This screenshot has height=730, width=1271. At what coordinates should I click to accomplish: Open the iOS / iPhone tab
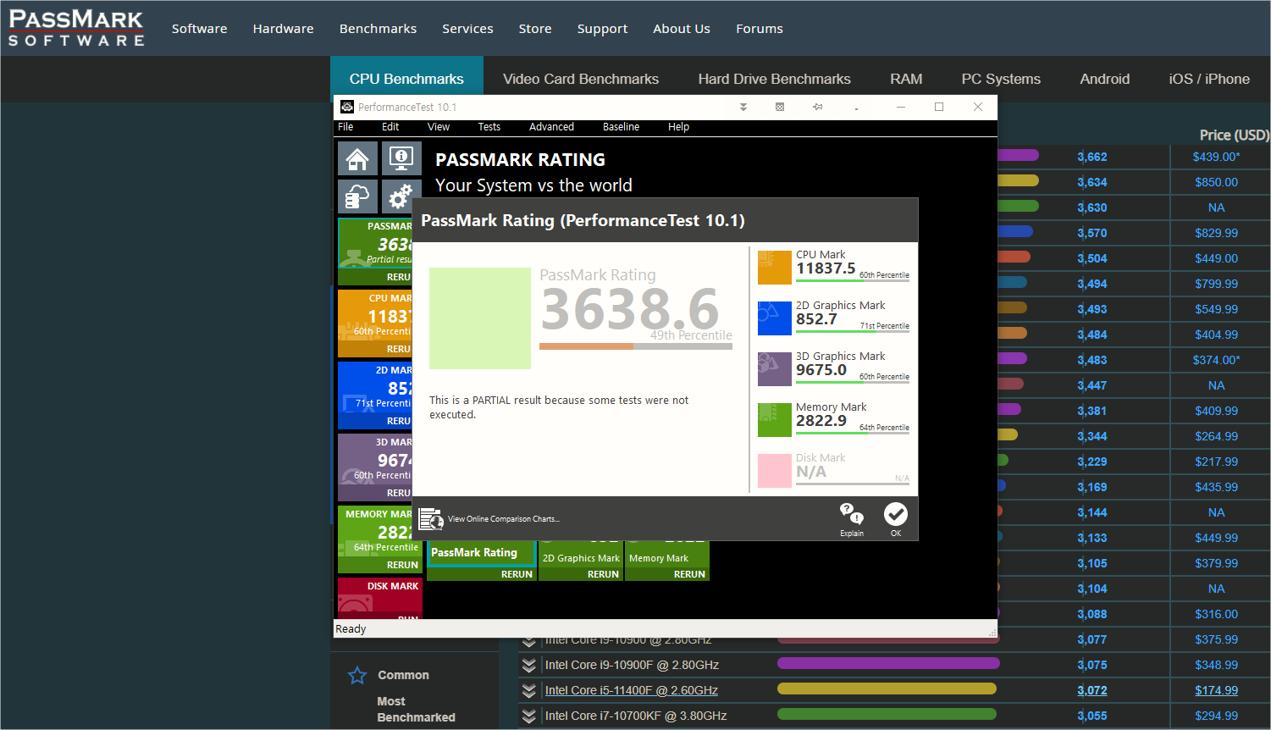1209,79
